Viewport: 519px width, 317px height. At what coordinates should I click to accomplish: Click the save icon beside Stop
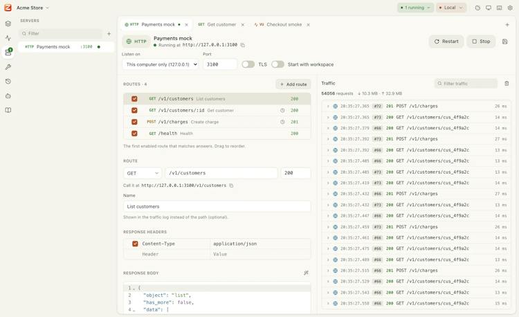coord(504,42)
